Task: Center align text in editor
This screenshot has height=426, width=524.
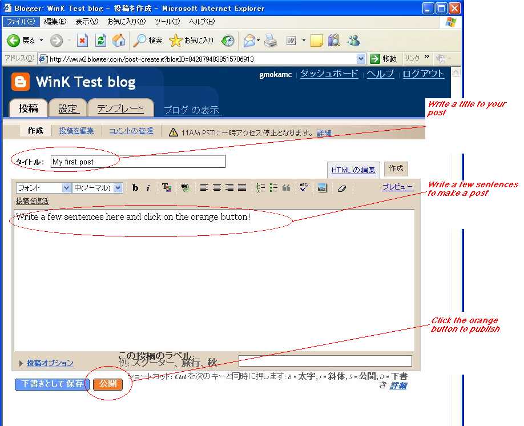Action: pyautogui.click(x=216, y=187)
